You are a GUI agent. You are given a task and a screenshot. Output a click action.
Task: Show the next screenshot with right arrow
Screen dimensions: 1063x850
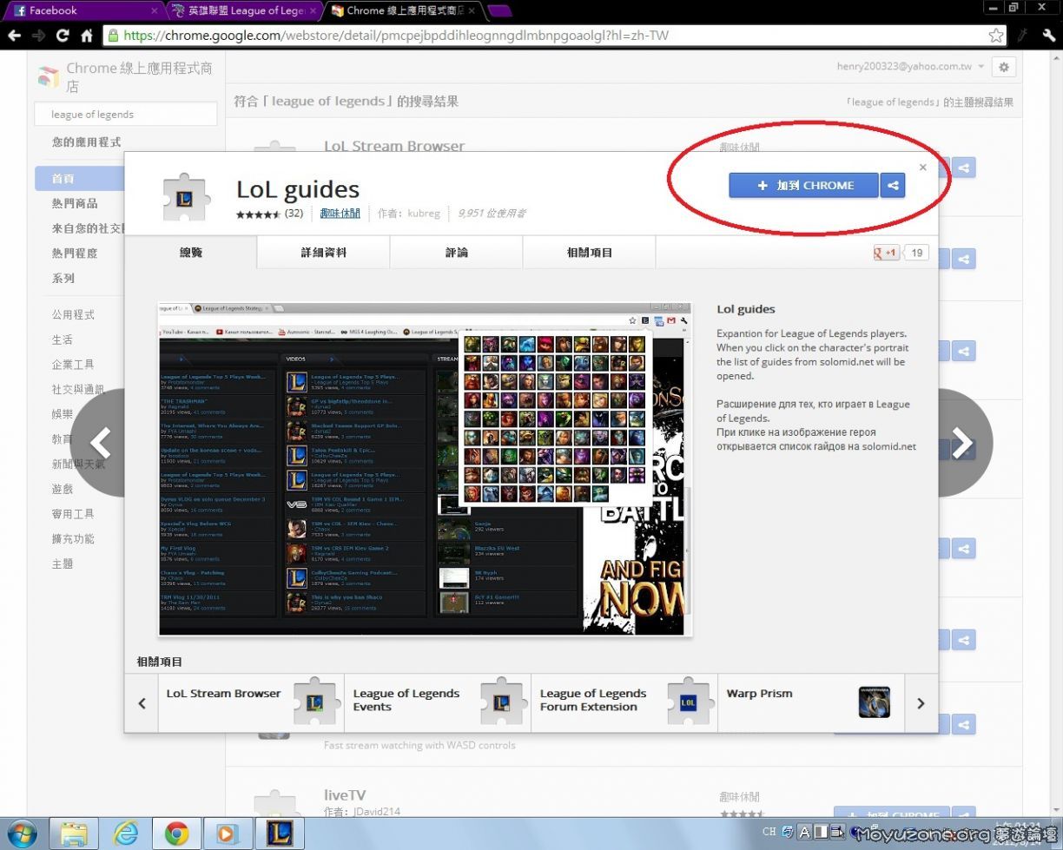click(960, 443)
